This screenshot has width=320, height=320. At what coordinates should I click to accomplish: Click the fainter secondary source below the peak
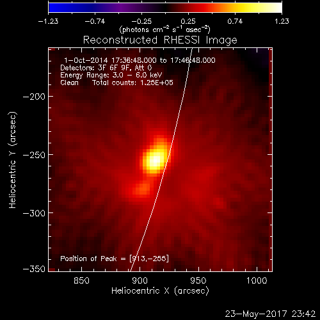(x=142, y=189)
